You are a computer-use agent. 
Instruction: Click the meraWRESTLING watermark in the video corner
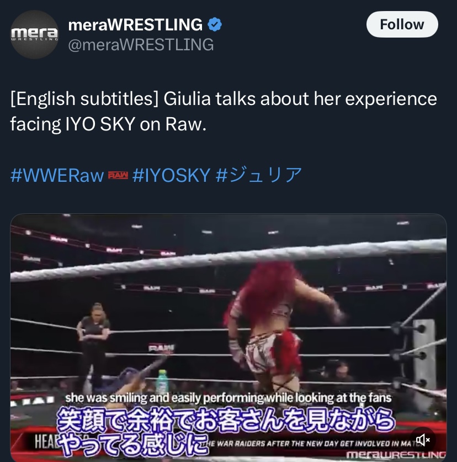[x=396, y=455]
